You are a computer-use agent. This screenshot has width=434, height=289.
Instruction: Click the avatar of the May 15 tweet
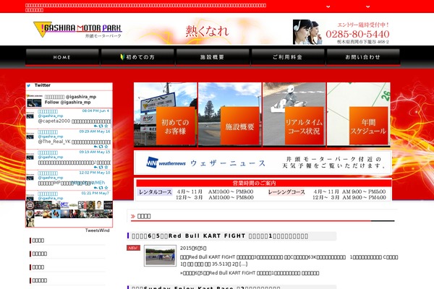click(30, 157)
